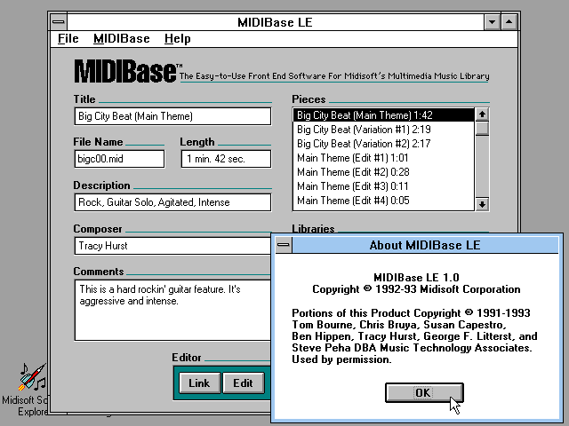
Task: Select Big City Beat (Variation #1) 2:19
Action: click(383, 130)
